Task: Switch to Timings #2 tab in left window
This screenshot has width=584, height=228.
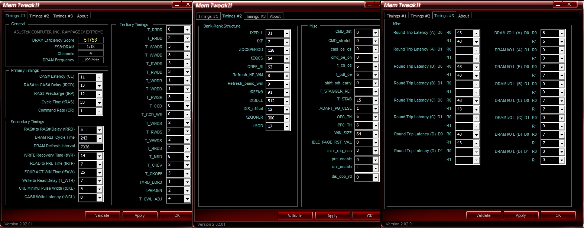Action: coord(39,16)
